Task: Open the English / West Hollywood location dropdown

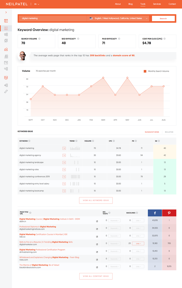Action: (x=119, y=18)
